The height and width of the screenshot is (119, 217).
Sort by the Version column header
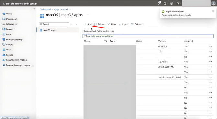point(162,41)
